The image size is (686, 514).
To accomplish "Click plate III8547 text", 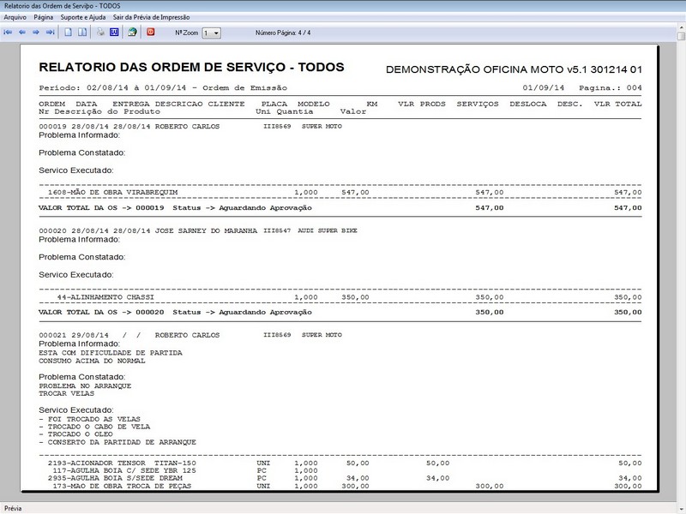I will click(277, 230).
